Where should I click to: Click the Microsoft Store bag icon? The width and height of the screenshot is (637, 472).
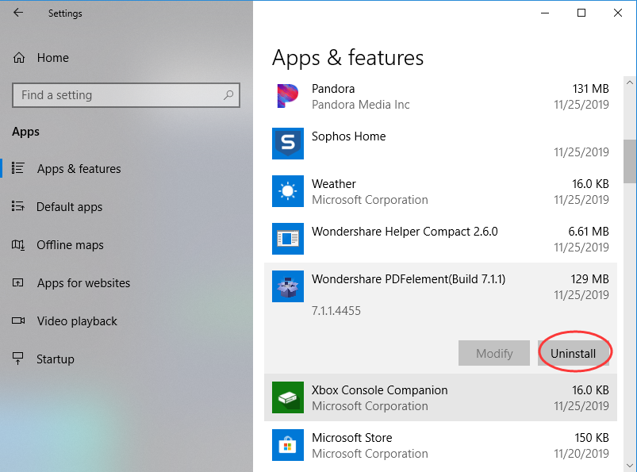click(288, 445)
